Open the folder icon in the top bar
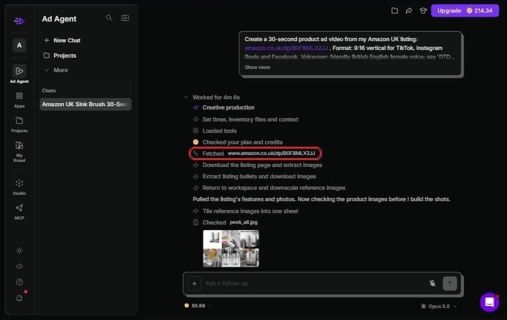 [394, 11]
